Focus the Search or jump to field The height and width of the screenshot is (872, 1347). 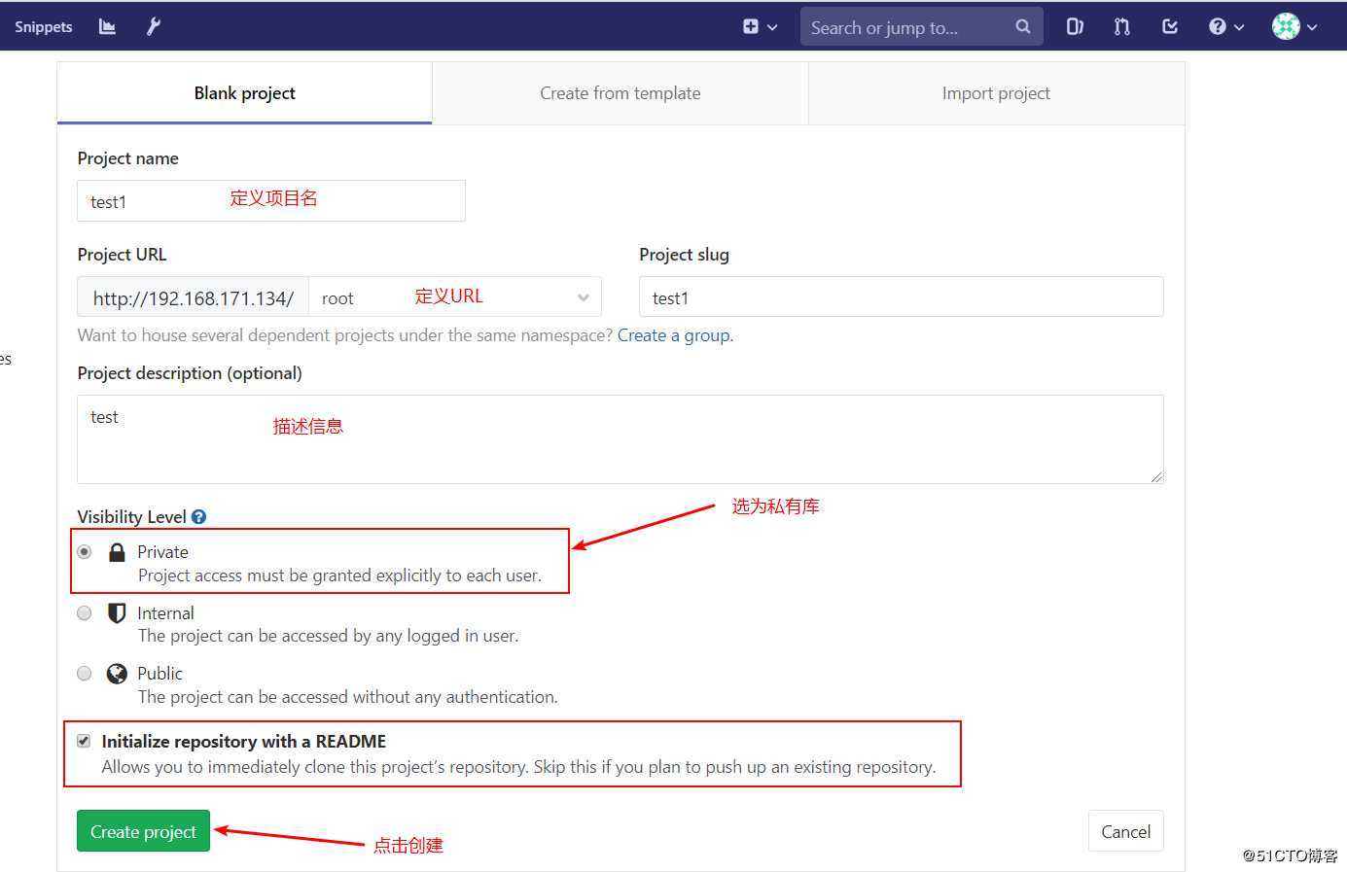tap(921, 27)
